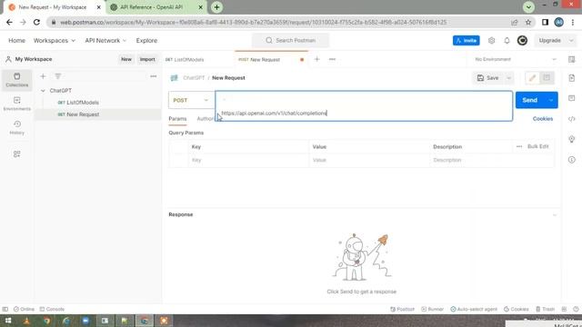Click the Save button
The width and height of the screenshot is (582, 327).
click(488, 78)
